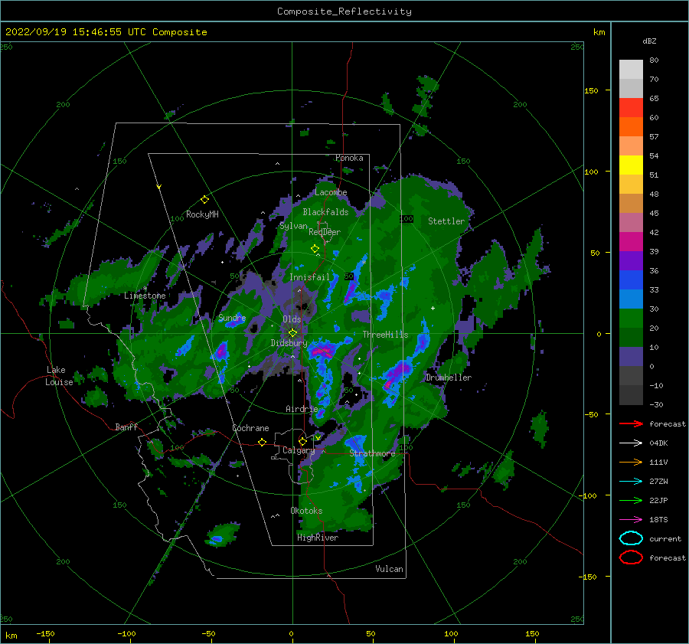
Task: Click the Airdrie city label
Action: coord(302,409)
